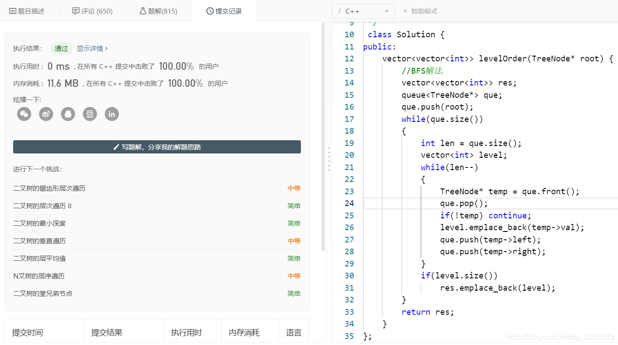Viewport: 618px width, 345px height.
Task: Select the 提交记录 tab
Action: click(x=224, y=11)
